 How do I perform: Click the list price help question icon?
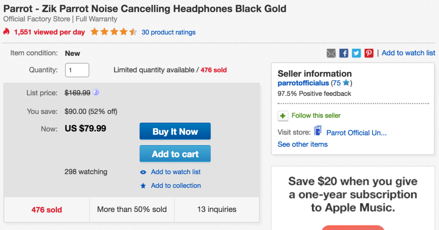pyautogui.click(x=96, y=93)
